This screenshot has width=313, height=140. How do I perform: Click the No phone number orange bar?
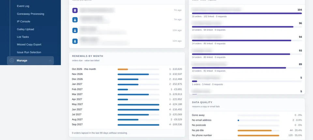click(258, 136)
